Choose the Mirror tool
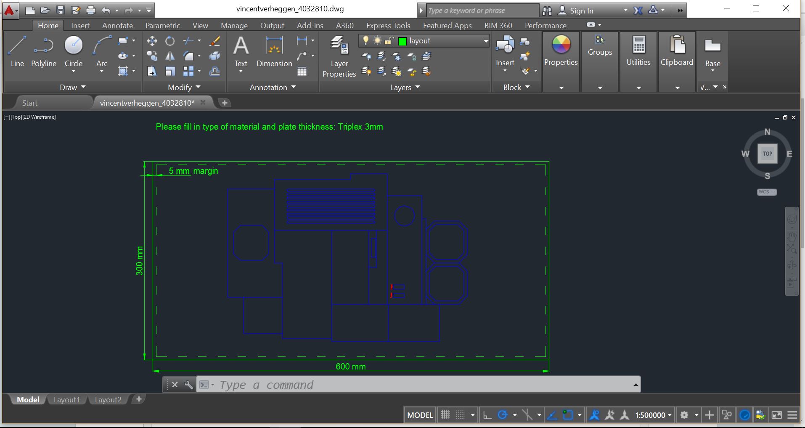 170,56
